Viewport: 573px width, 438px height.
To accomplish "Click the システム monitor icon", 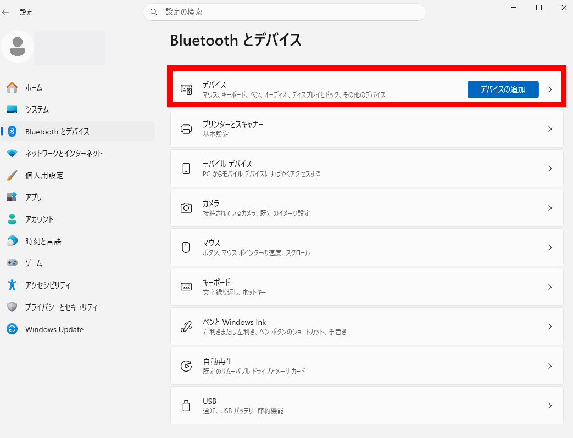I will (12, 110).
